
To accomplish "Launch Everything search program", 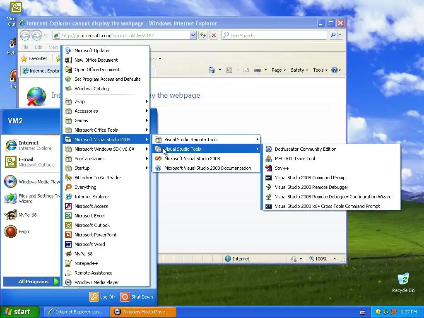I will [106, 187].
